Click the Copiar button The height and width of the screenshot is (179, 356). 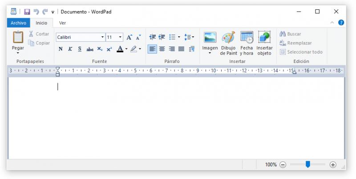click(x=39, y=43)
